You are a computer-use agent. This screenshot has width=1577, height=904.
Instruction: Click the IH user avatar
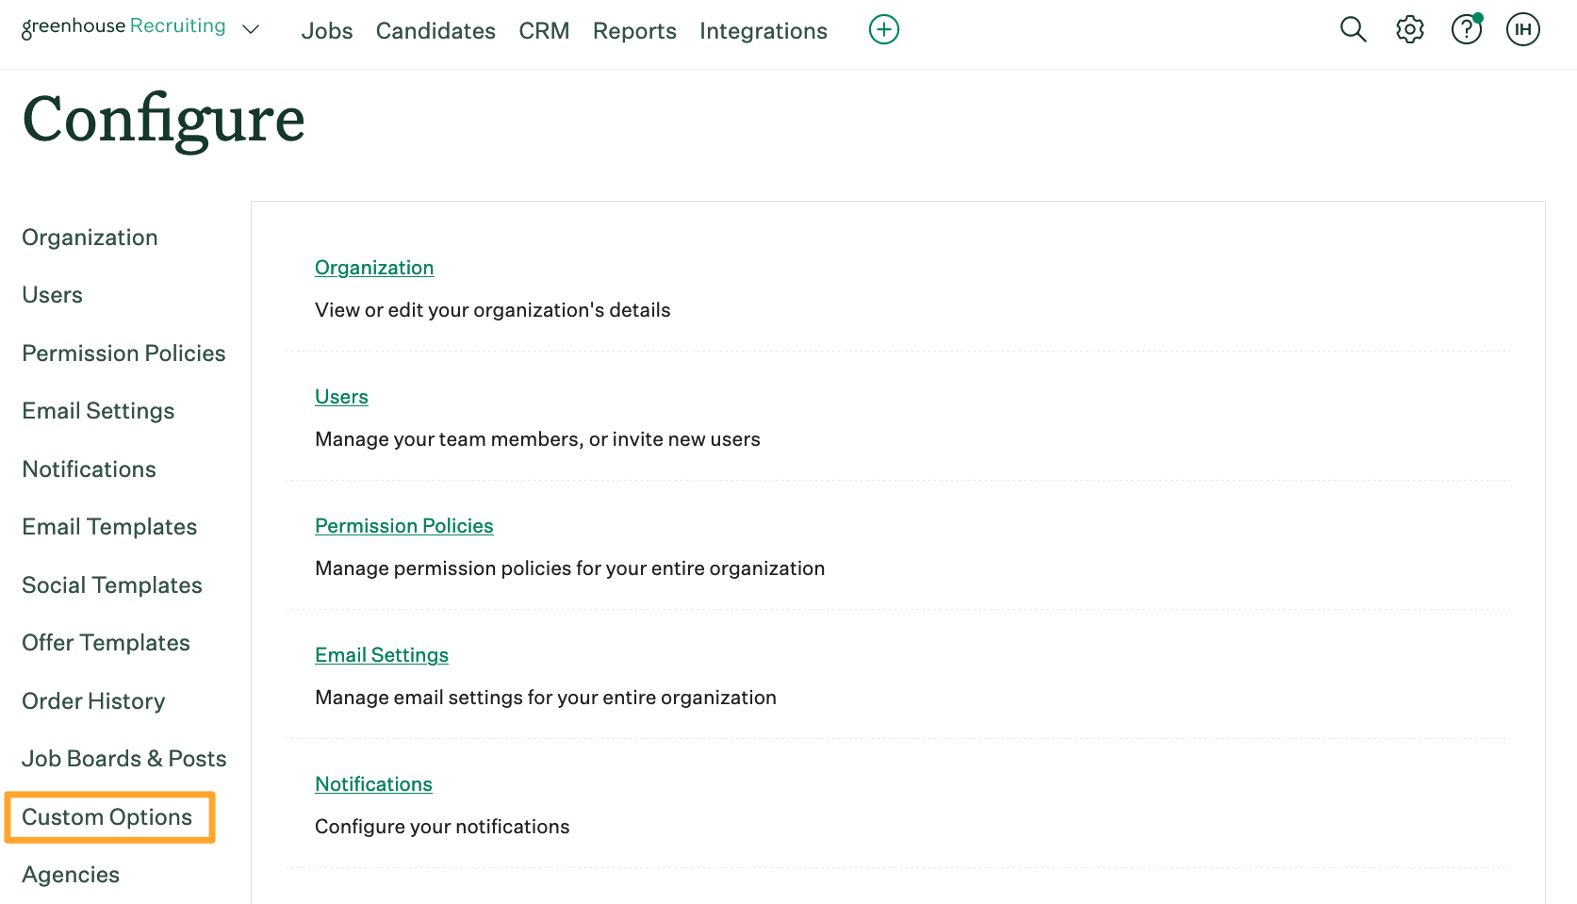(x=1522, y=29)
